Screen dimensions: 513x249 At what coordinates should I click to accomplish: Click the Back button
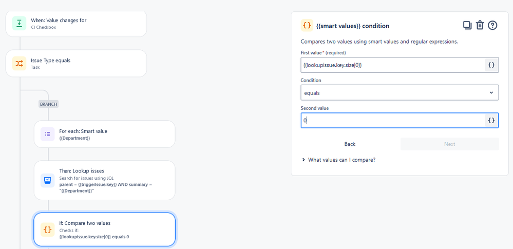(350, 144)
